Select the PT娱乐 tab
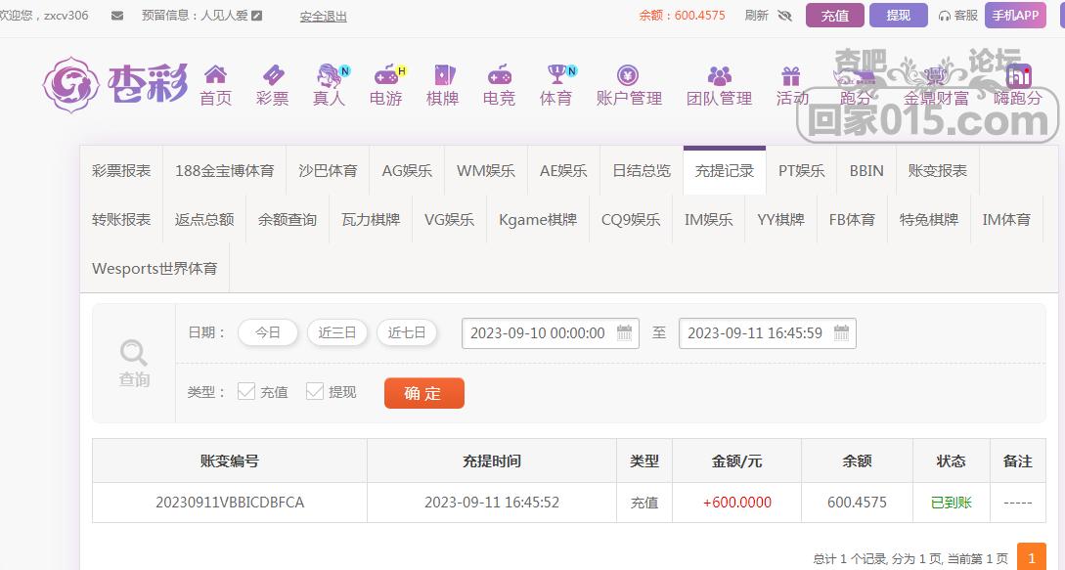 click(x=802, y=170)
